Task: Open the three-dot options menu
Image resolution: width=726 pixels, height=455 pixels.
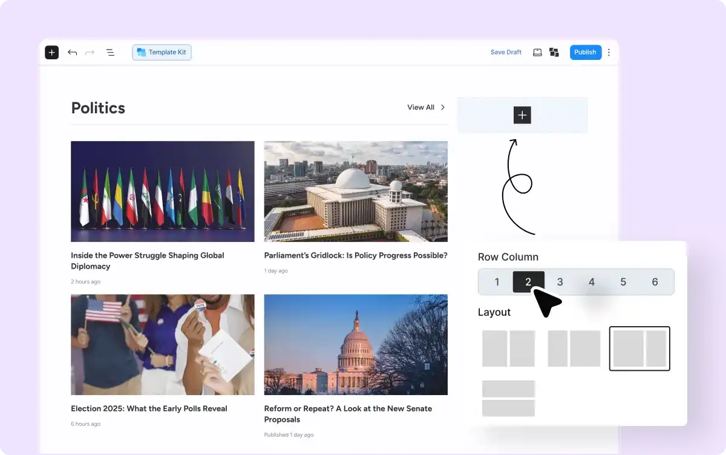Action: 609,53
